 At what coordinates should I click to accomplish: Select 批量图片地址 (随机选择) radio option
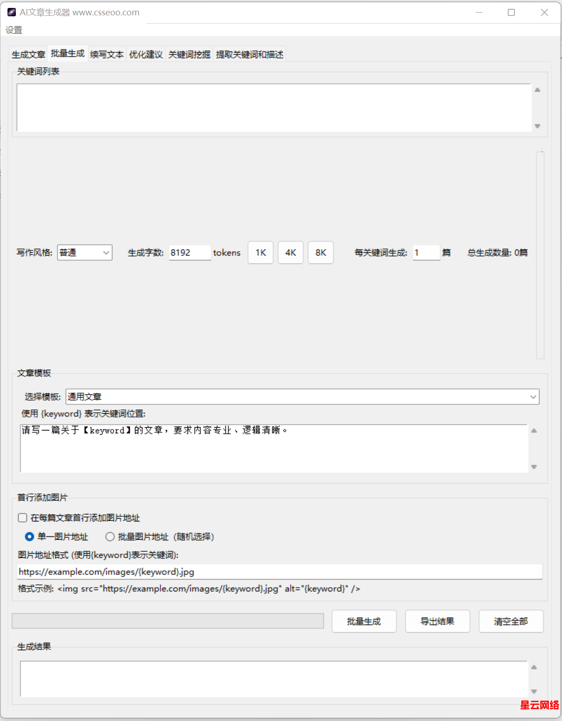point(110,537)
